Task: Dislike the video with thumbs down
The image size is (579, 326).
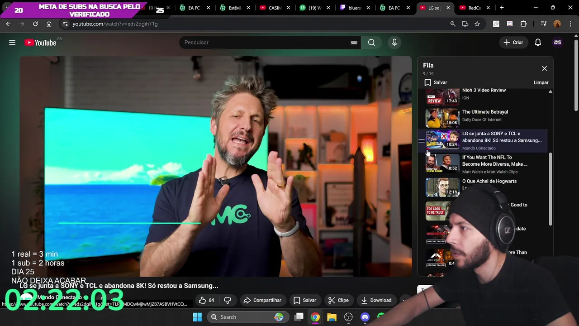Action: pos(228,300)
